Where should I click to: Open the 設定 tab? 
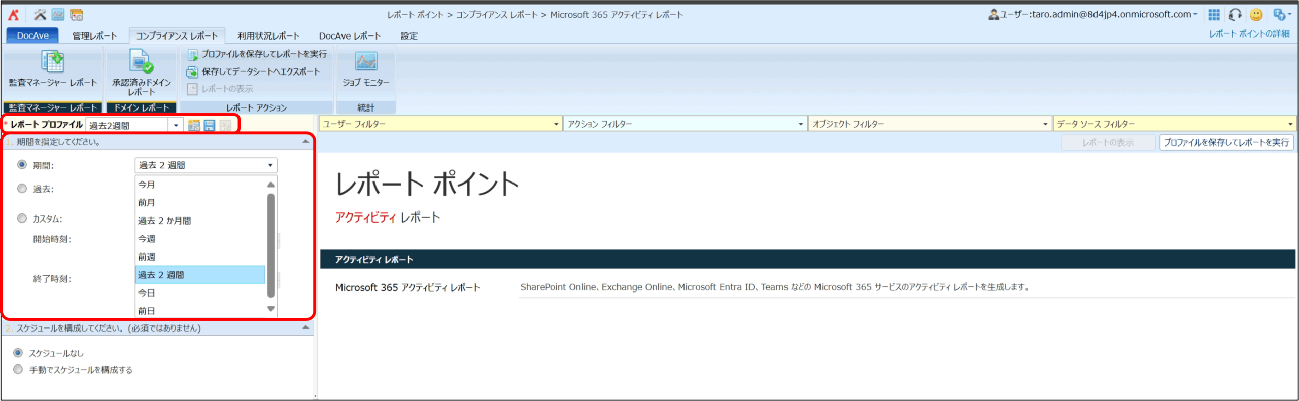click(x=409, y=36)
